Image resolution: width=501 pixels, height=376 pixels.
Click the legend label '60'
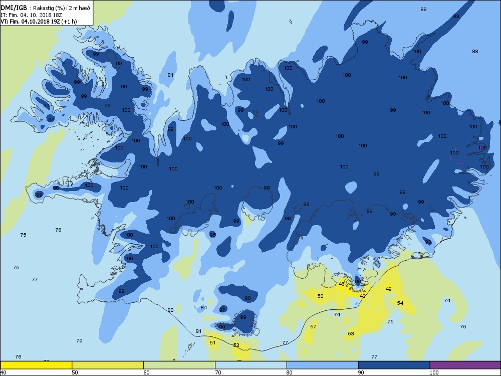[x=146, y=372]
